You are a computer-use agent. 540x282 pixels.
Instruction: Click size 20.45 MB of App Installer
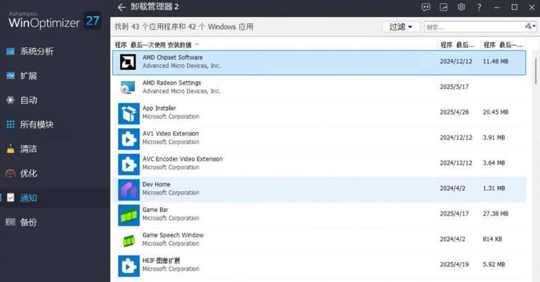pyautogui.click(x=496, y=112)
